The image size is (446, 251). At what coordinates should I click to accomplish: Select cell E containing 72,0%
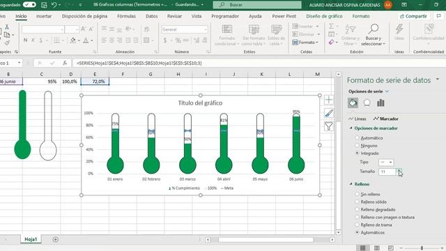tap(95, 82)
